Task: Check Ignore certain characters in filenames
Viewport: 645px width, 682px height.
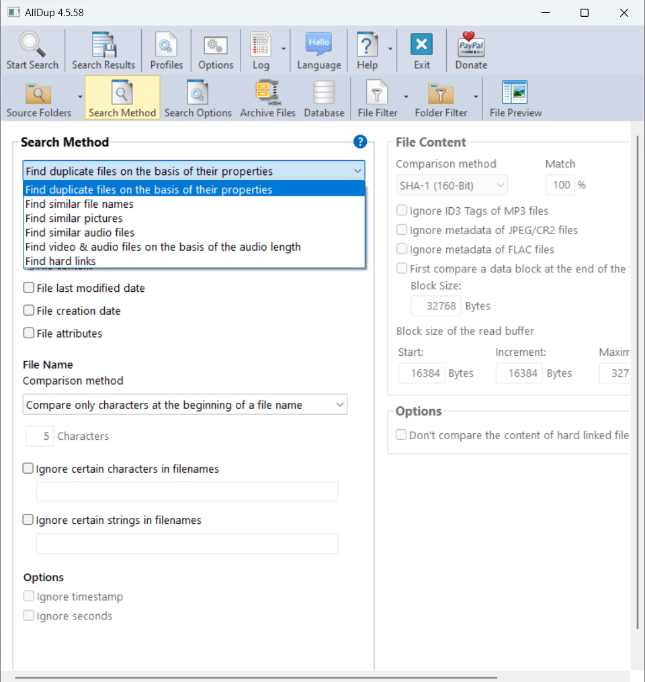Action: 28,468
